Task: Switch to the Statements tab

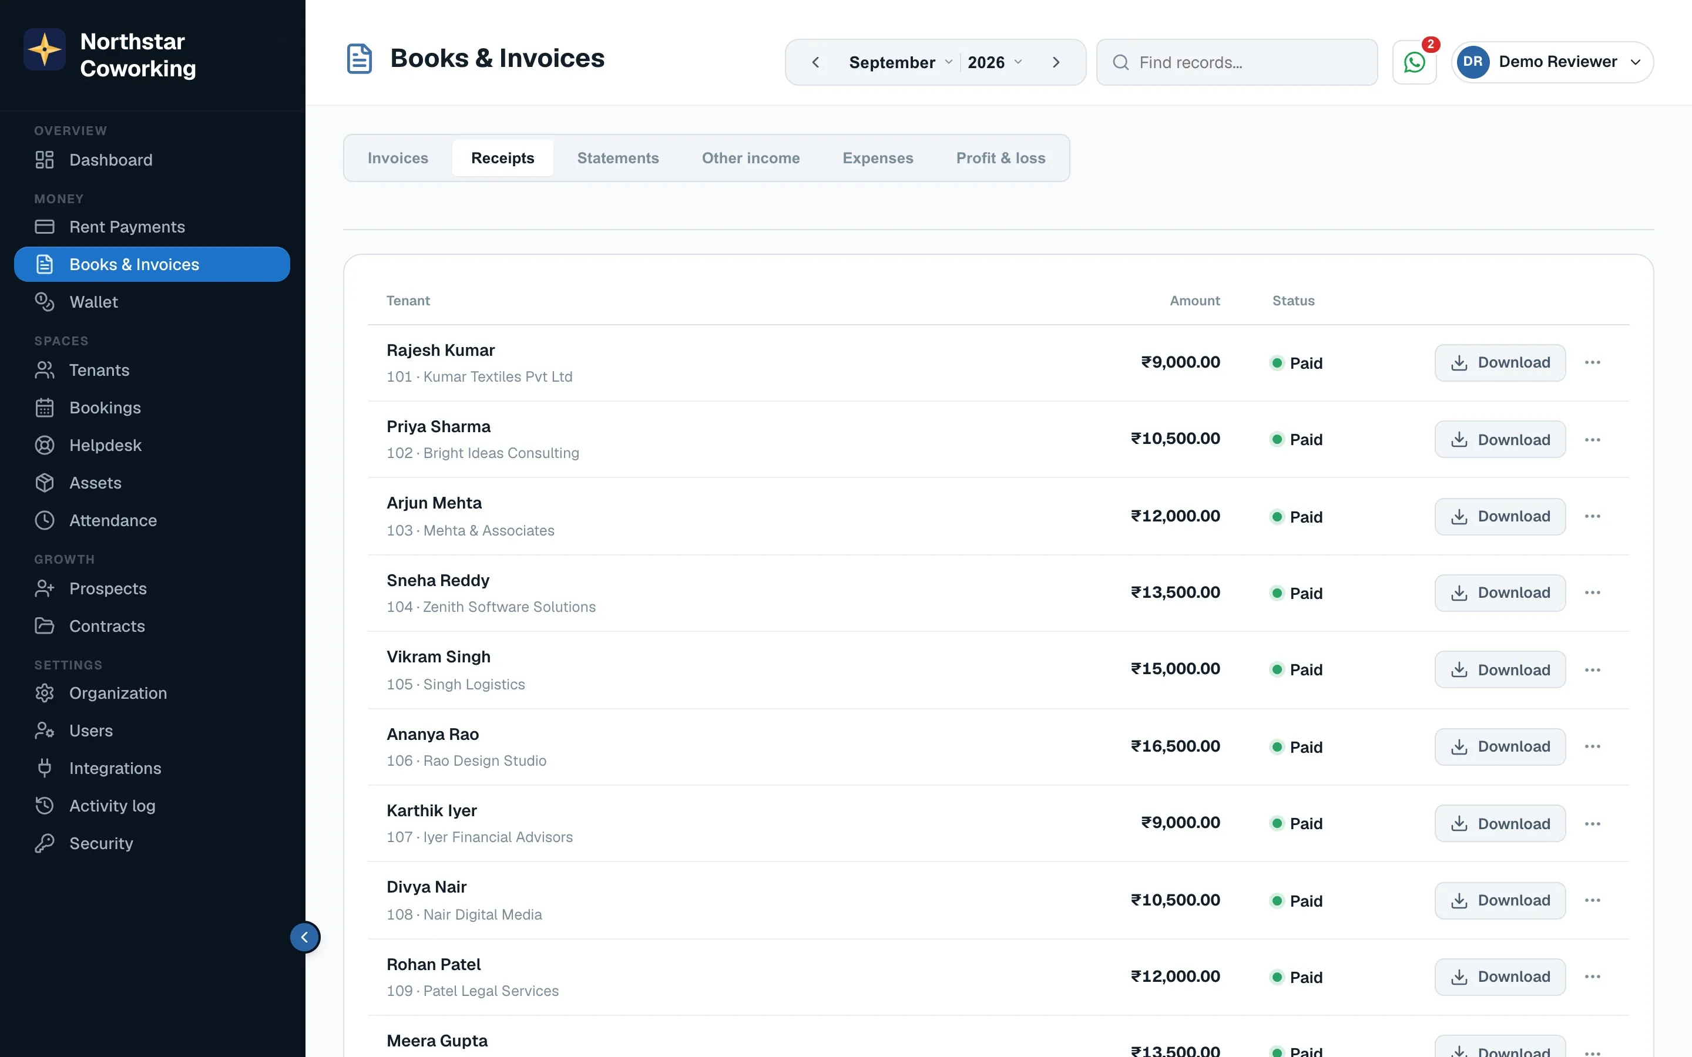Action: click(x=618, y=158)
